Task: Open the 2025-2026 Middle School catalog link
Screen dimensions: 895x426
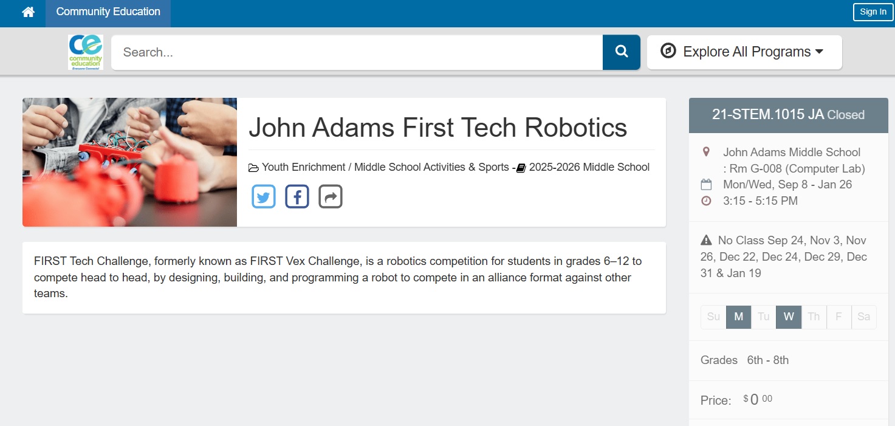Action: point(589,167)
